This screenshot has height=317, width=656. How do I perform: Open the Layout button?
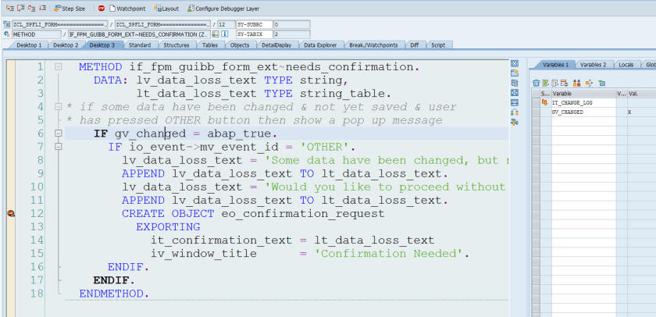coord(166,9)
